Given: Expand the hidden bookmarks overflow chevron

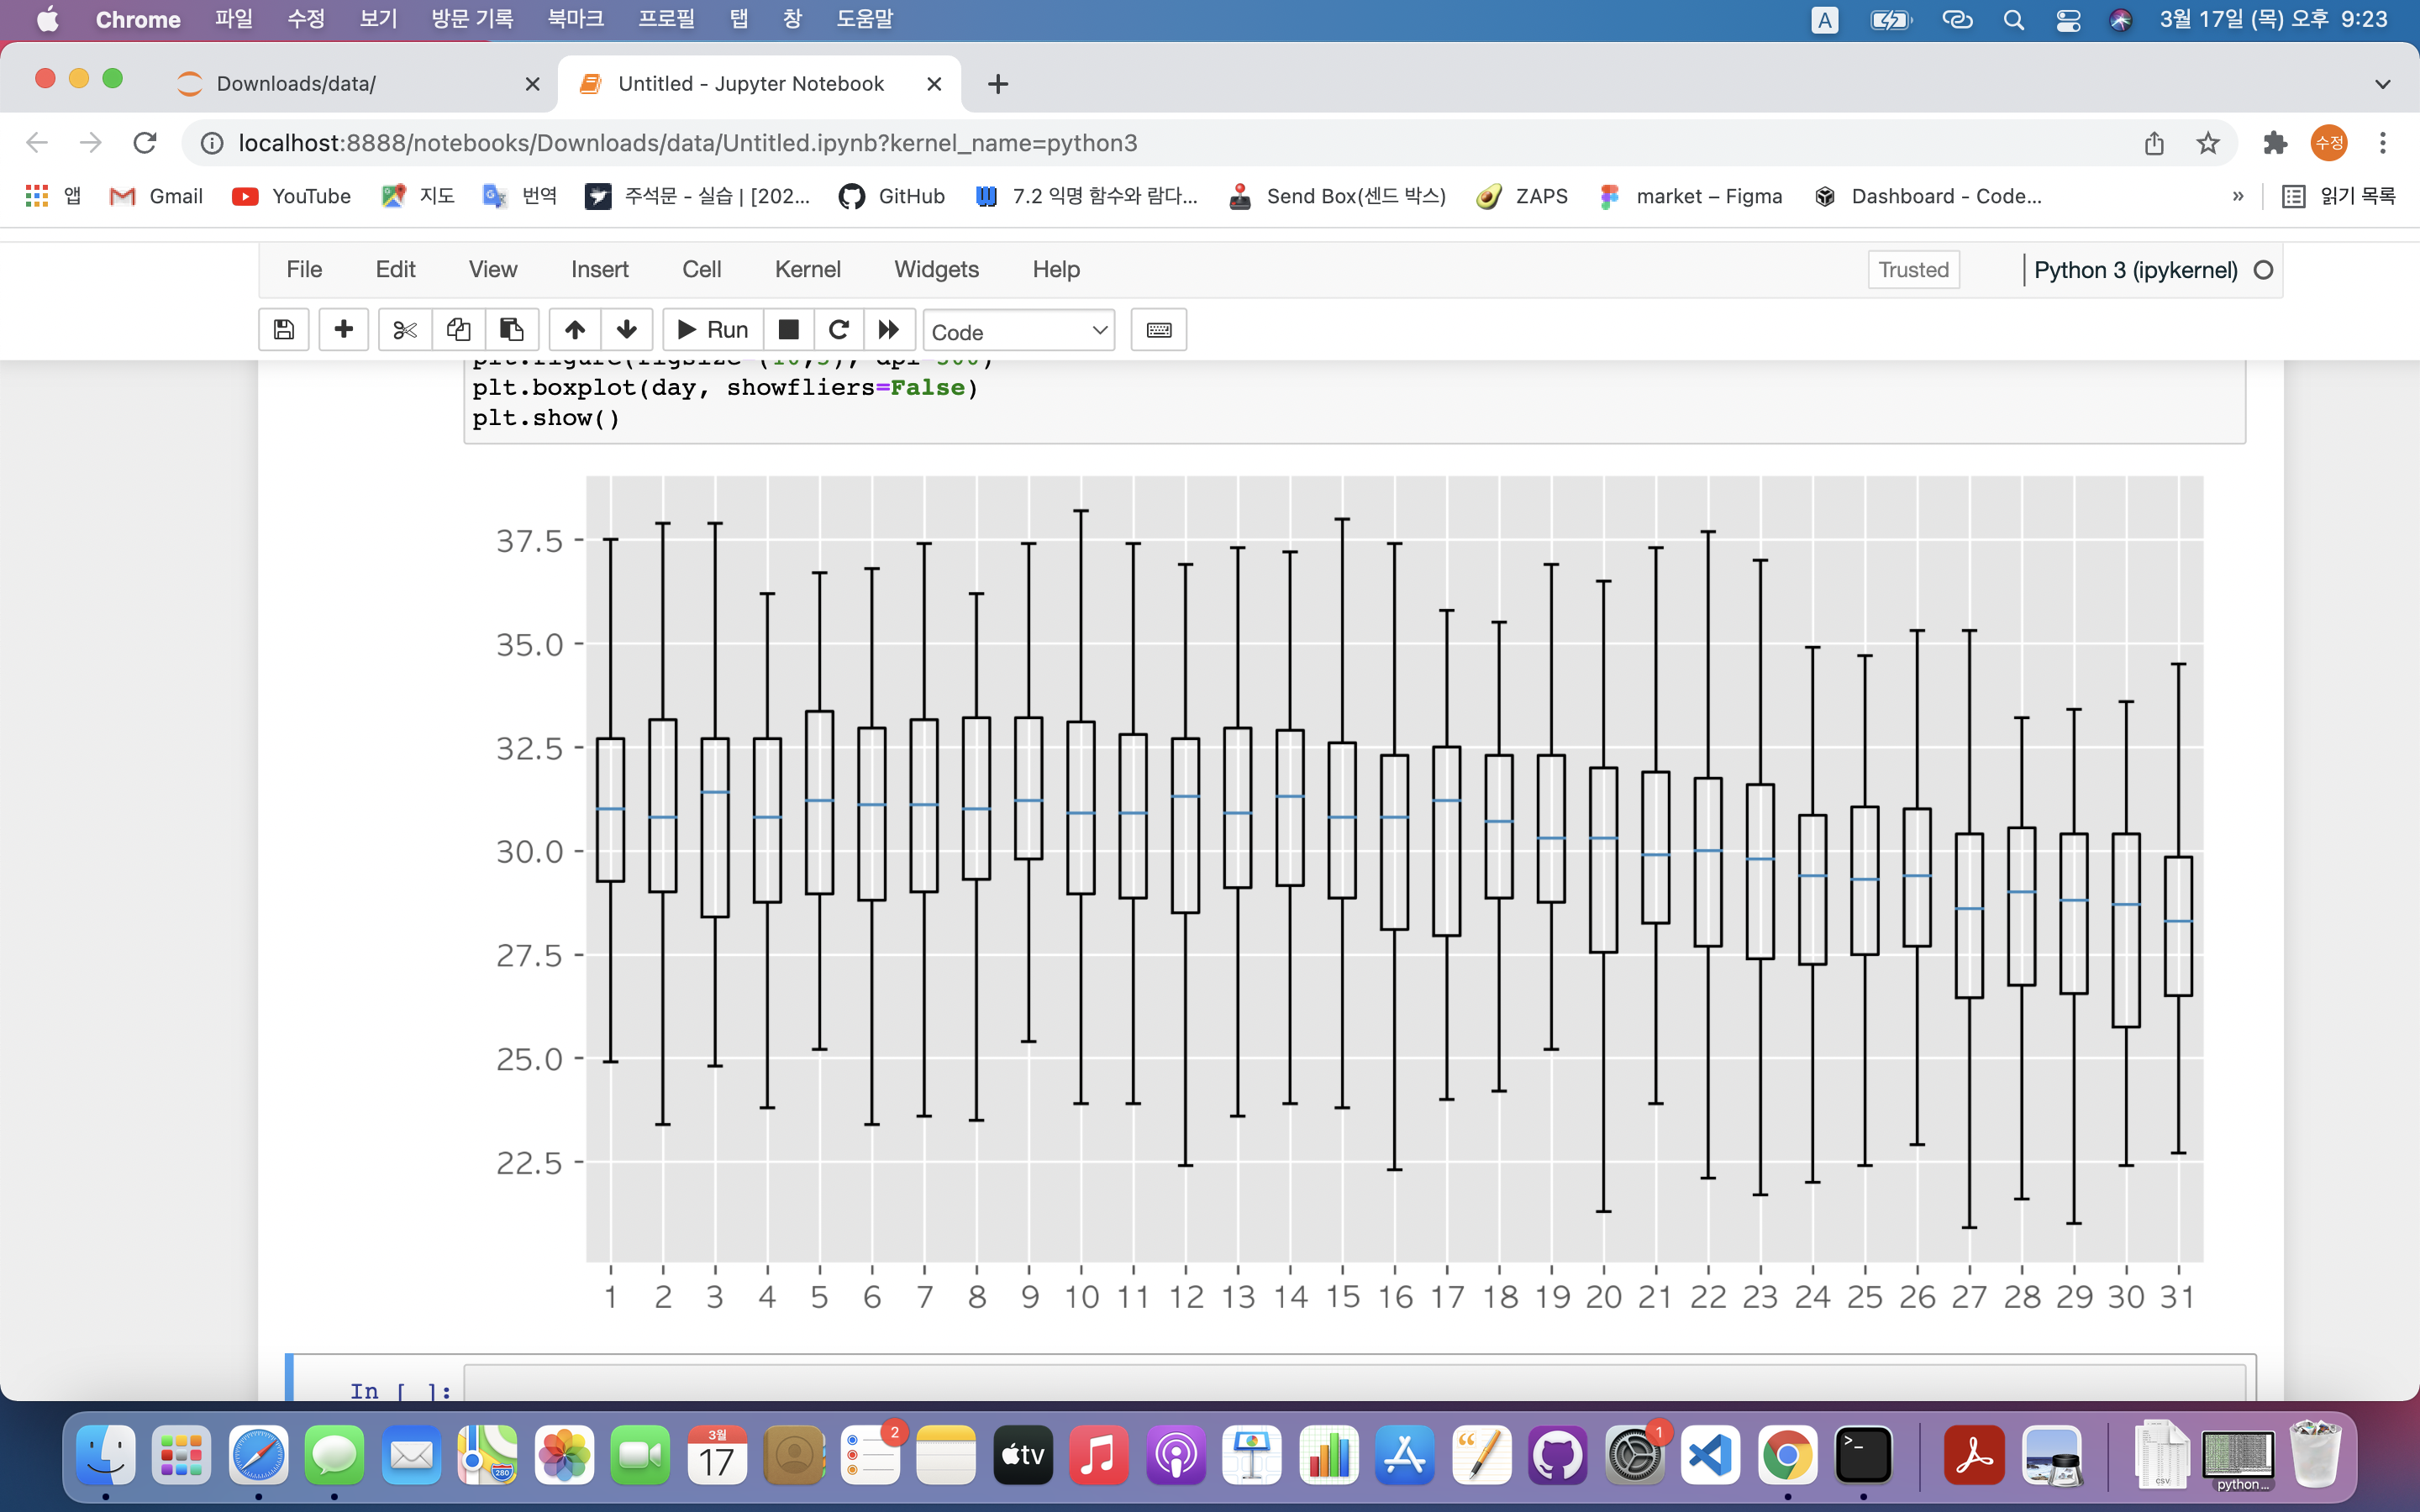Looking at the screenshot, I should point(2238,196).
